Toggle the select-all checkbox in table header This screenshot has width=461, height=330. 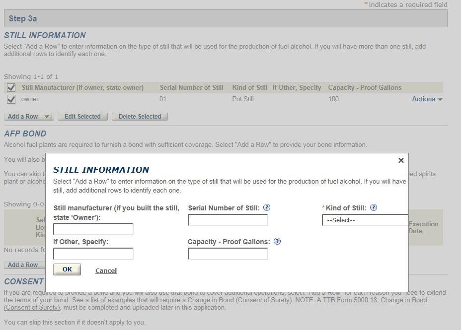pyautogui.click(x=11, y=88)
